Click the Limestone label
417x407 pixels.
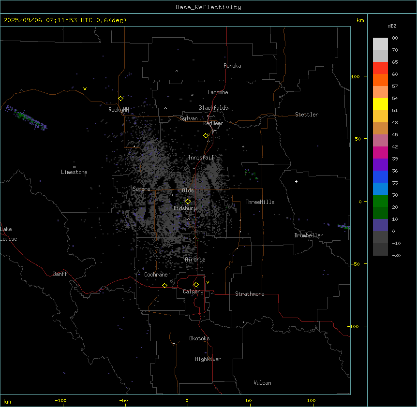74,172
